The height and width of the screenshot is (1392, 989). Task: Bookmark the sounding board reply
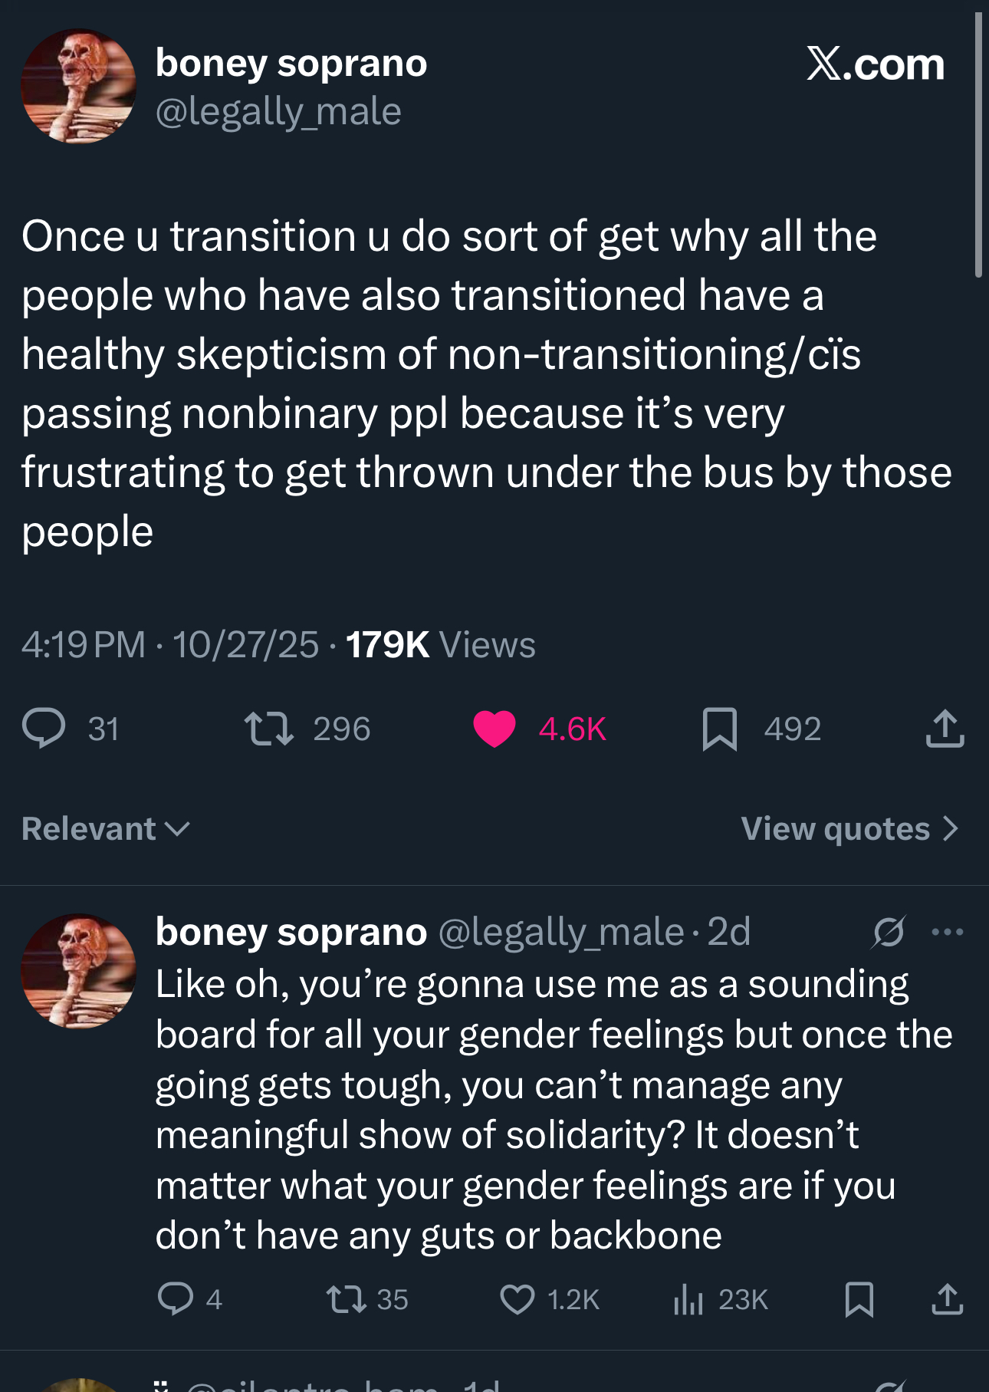[x=859, y=1299]
